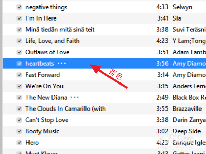
Task: Uncheck the Fast Forward checkbox
Action: [19, 75]
